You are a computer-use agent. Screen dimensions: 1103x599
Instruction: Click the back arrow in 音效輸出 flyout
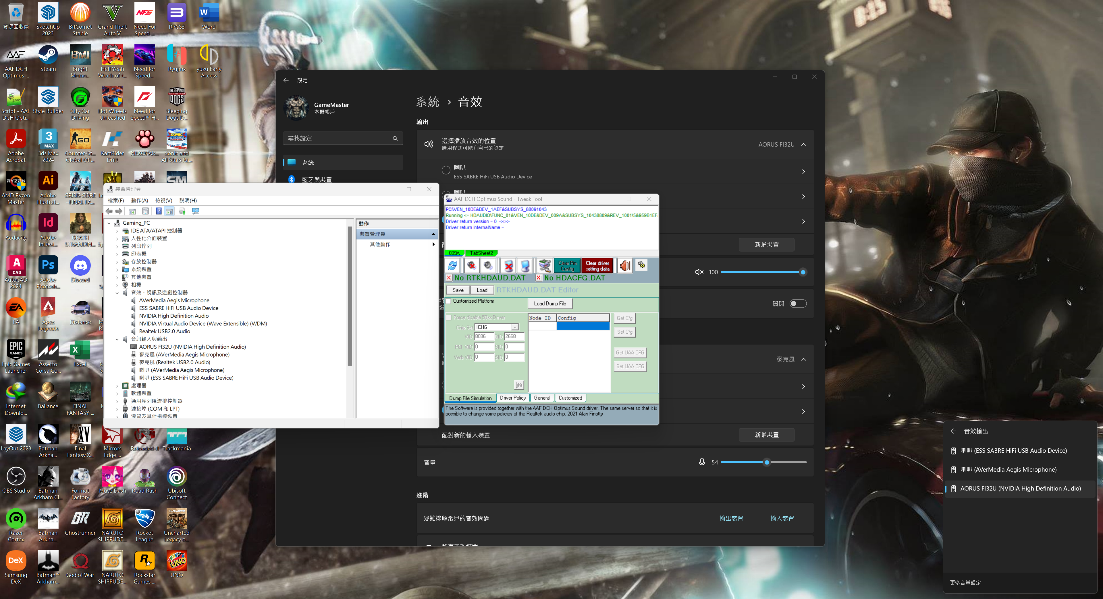click(x=954, y=431)
